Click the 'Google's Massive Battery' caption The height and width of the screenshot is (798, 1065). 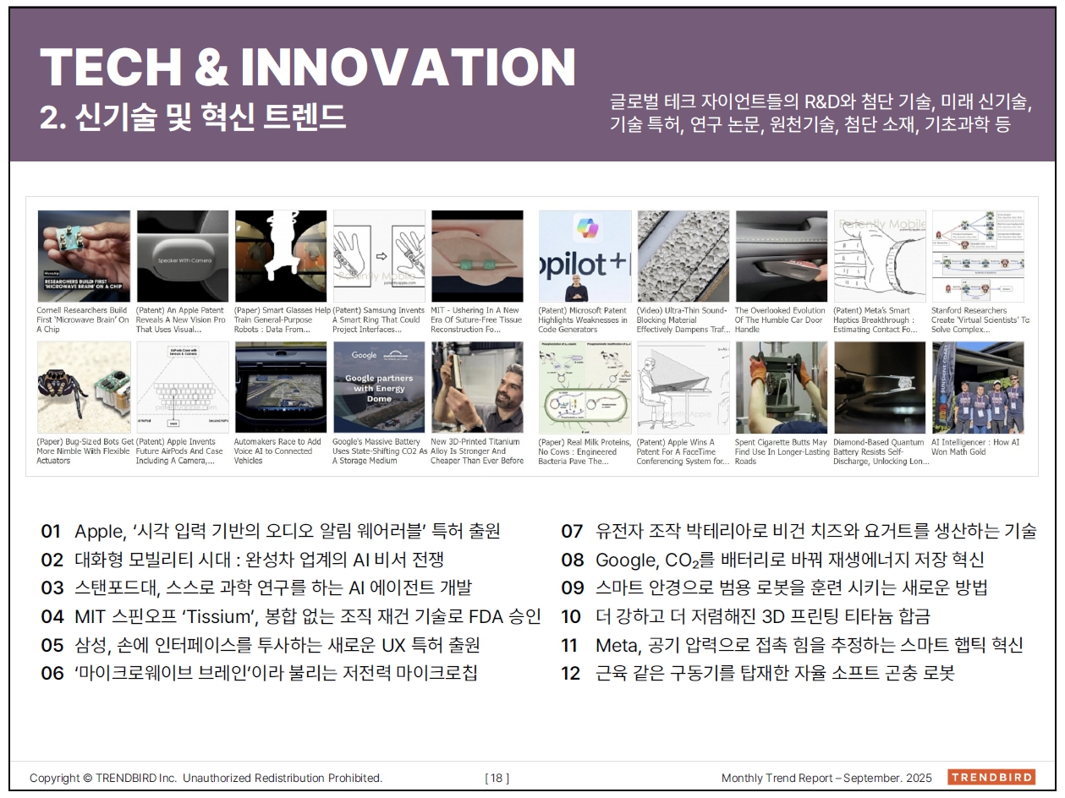[x=380, y=451]
